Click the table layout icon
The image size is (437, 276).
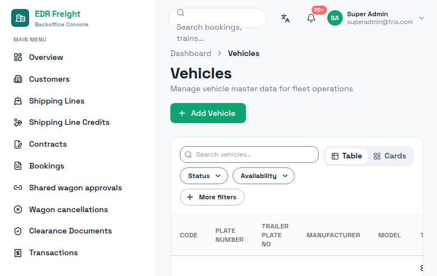(x=335, y=156)
